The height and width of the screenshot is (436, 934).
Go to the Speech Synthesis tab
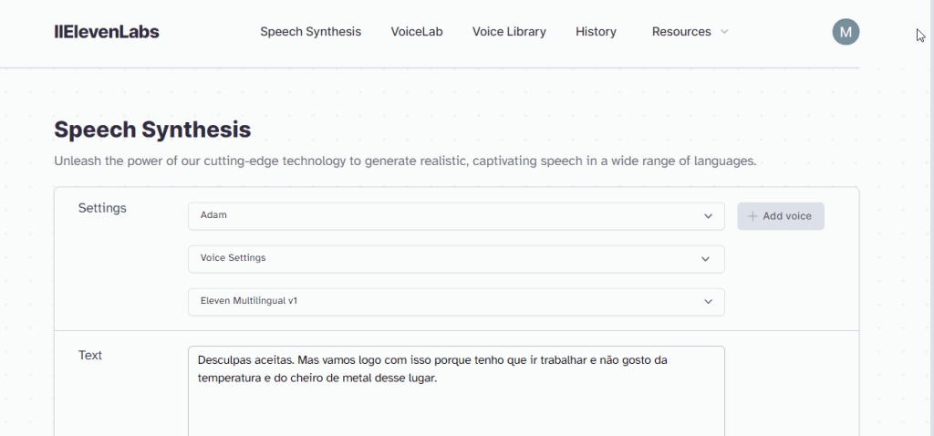coord(310,32)
